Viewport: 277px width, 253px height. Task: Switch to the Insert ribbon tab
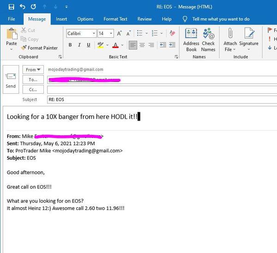pos(61,19)
